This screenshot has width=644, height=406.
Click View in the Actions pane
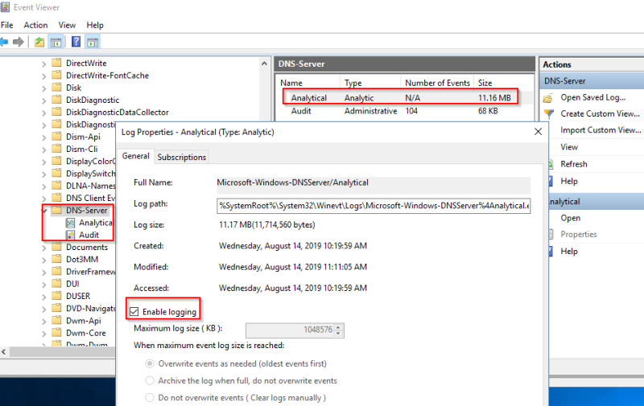tap(569, 147)
